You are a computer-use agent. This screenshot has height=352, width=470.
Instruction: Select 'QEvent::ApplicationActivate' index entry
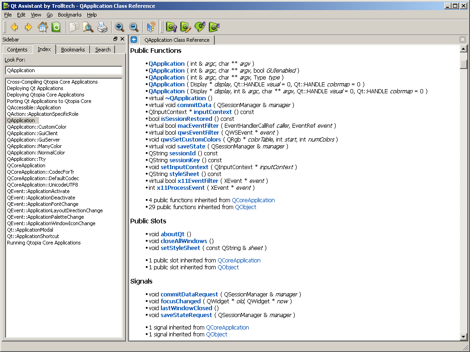pyautogui.click(x=38, y=191)
